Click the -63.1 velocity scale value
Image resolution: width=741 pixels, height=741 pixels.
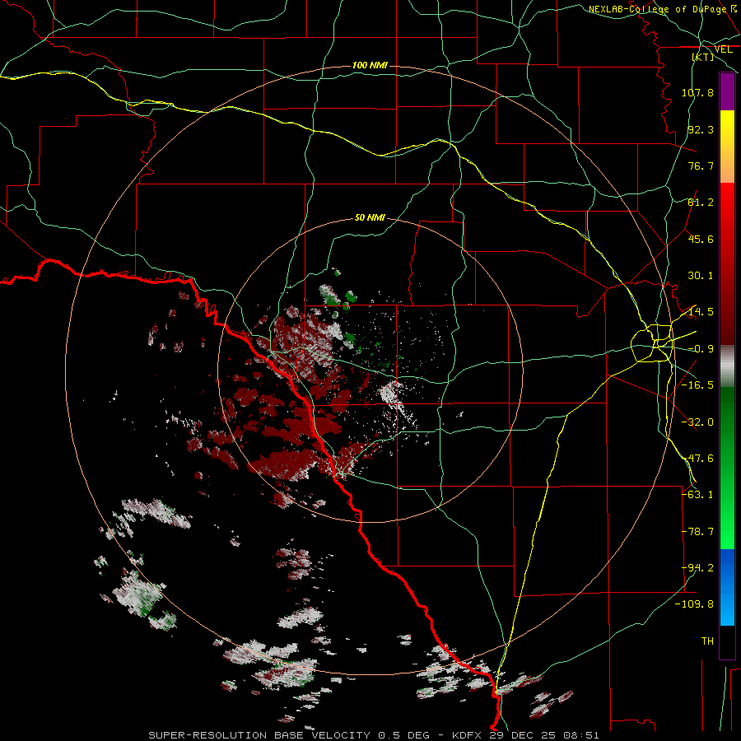pyautogui.click(x=697, y=495)
